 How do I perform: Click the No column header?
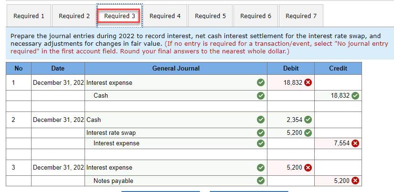pyautogui.click(x=19, y=68)
